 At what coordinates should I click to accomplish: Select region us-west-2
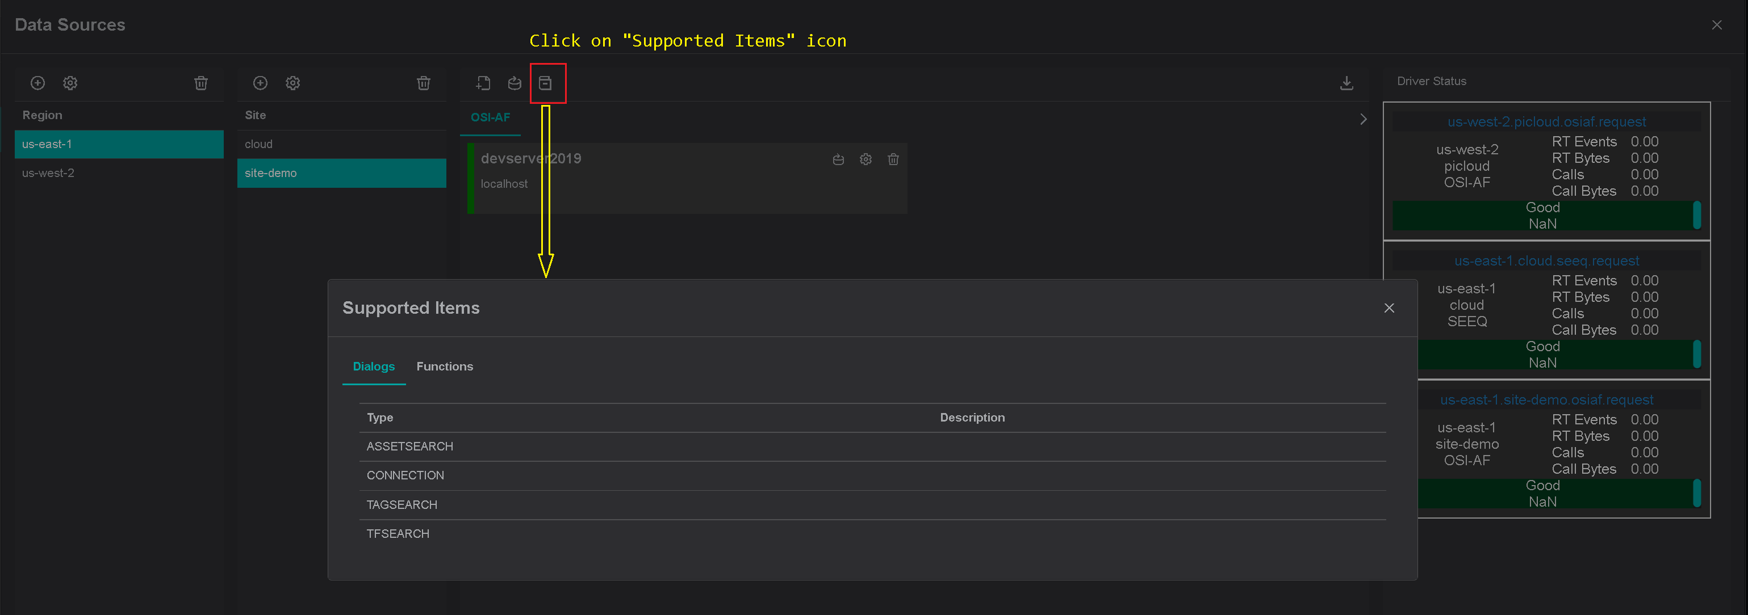119,173
